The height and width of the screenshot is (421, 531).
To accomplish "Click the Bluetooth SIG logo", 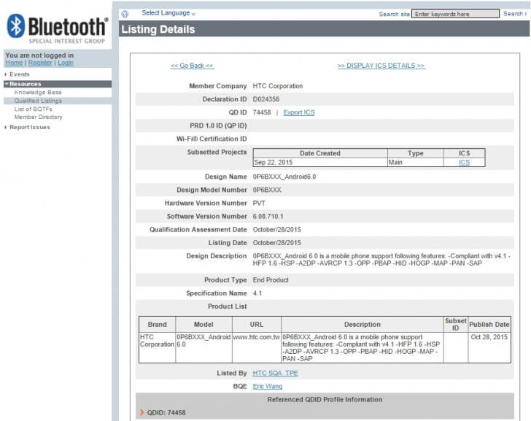I will (x=57, y=28).
